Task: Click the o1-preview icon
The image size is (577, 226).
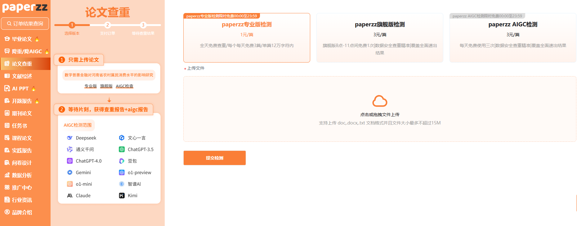Action: click(x=122, y=172)
